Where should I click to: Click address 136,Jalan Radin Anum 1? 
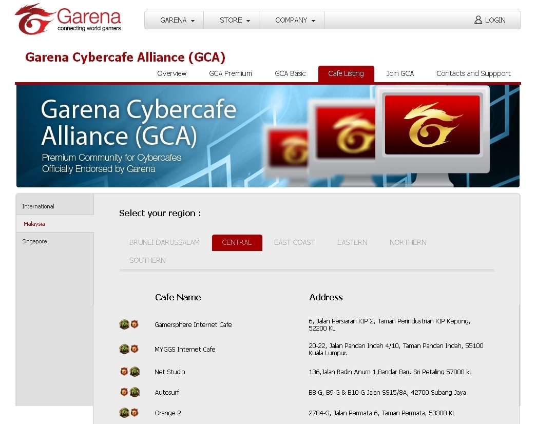390,372
